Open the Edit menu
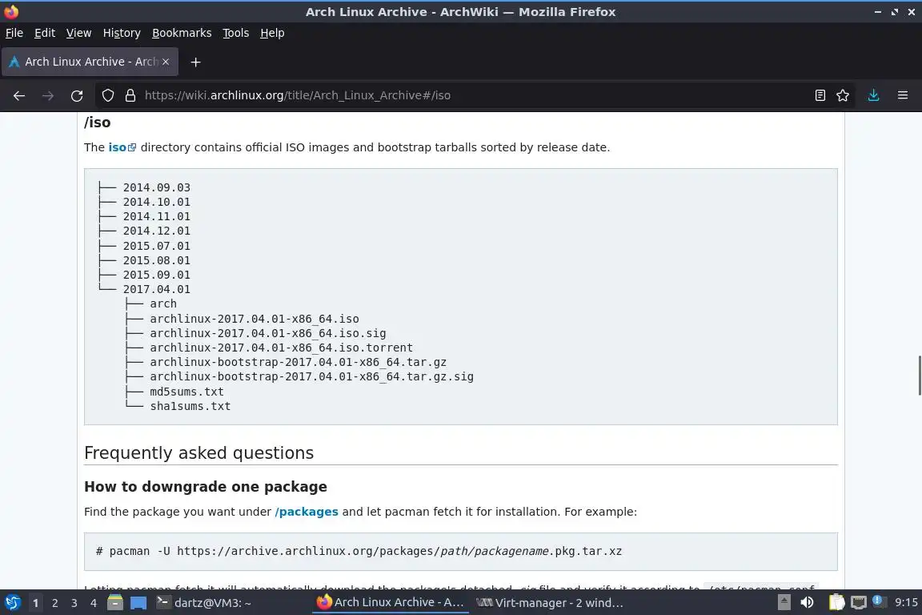Screen dimensions: 922x615 tap(45, 33)
